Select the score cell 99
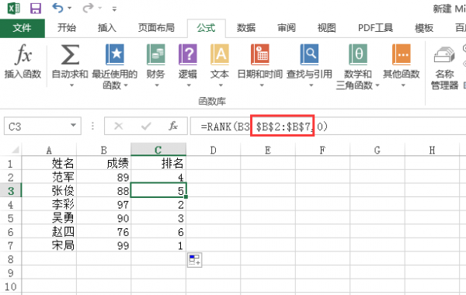The height and width of the screenshot is (295, 466). pos(104,245)
